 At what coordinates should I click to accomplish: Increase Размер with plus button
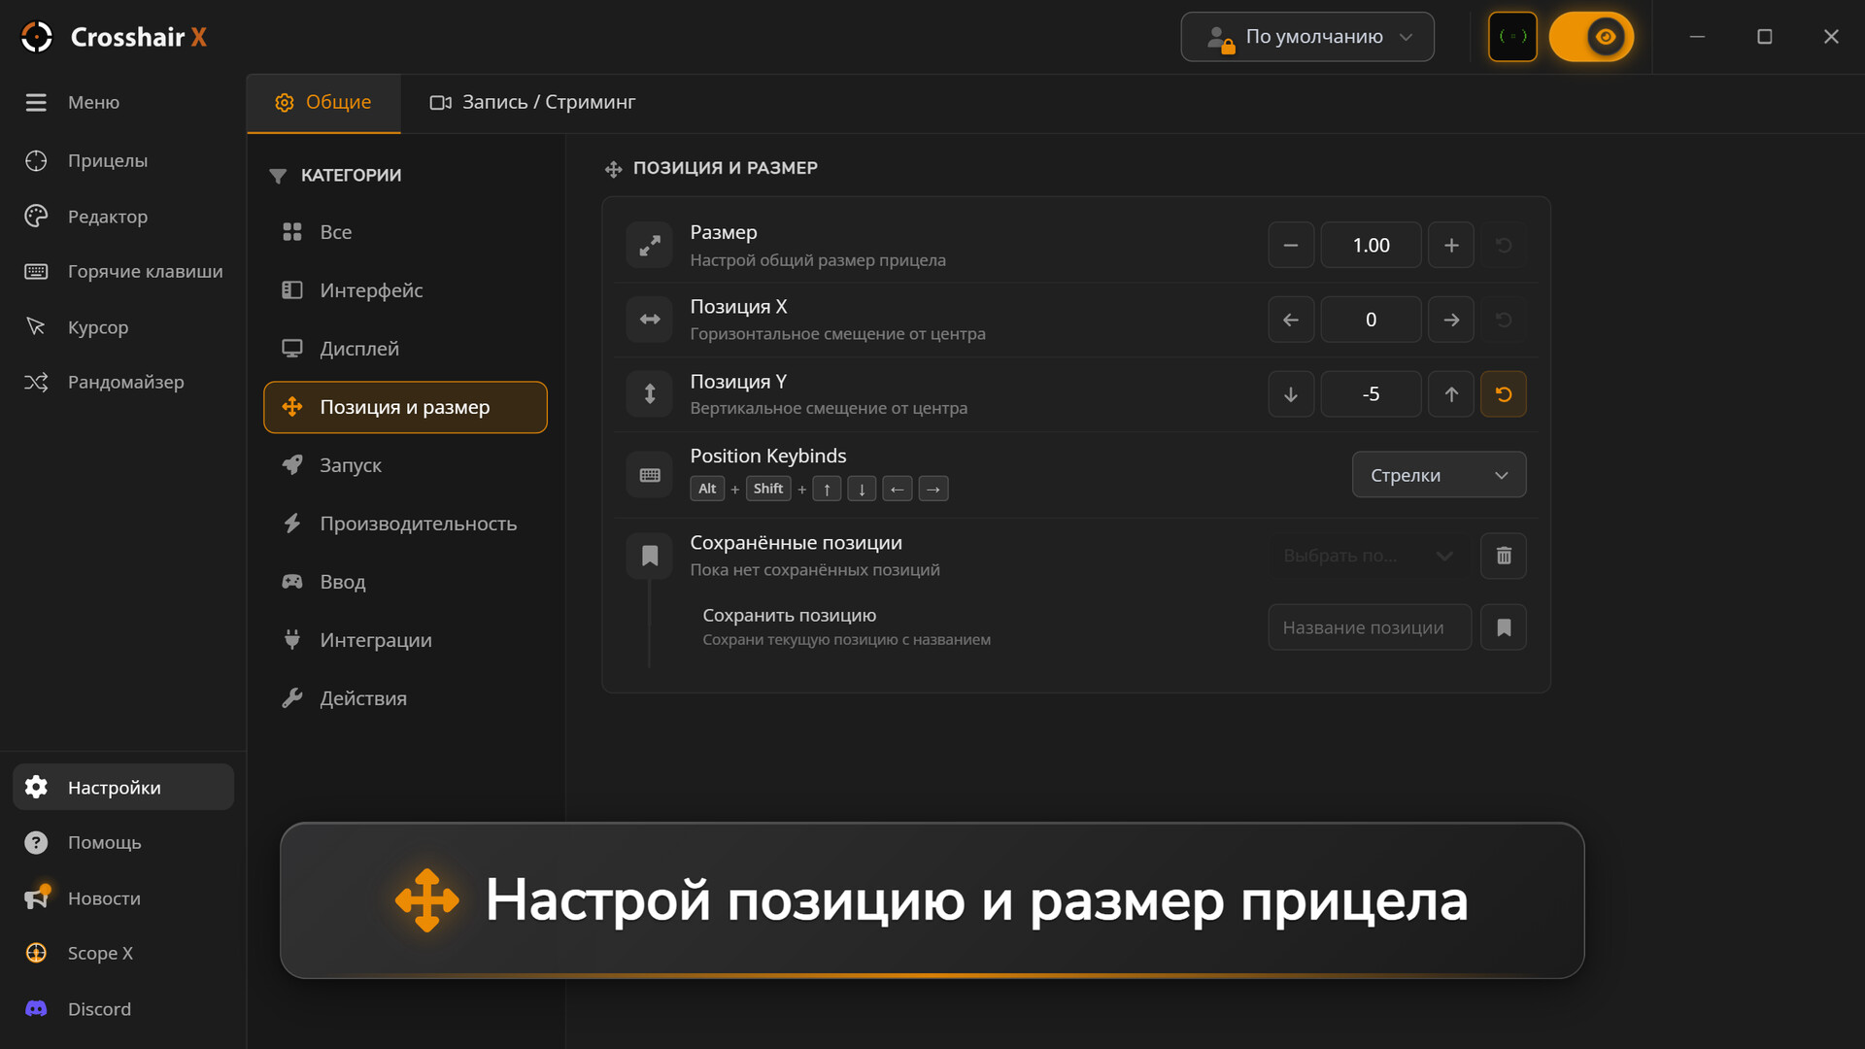pos(1451,246)
